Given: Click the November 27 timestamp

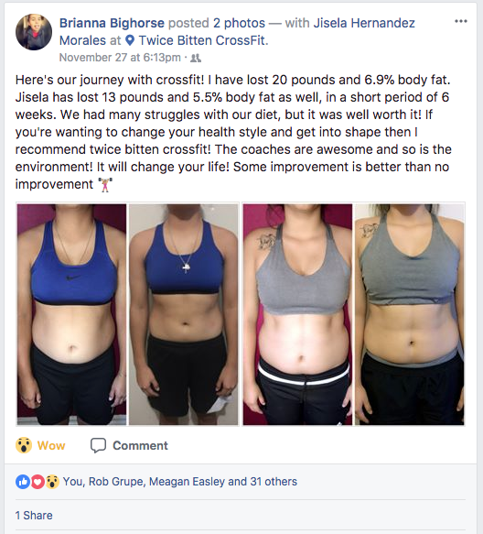Looking at the screenshot, I should (120, 58).
